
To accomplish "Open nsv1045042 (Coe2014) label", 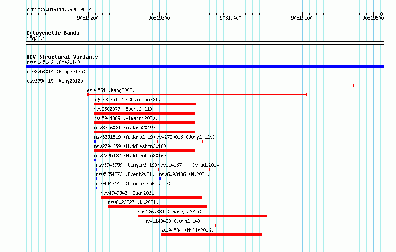I will click(53, 62).
